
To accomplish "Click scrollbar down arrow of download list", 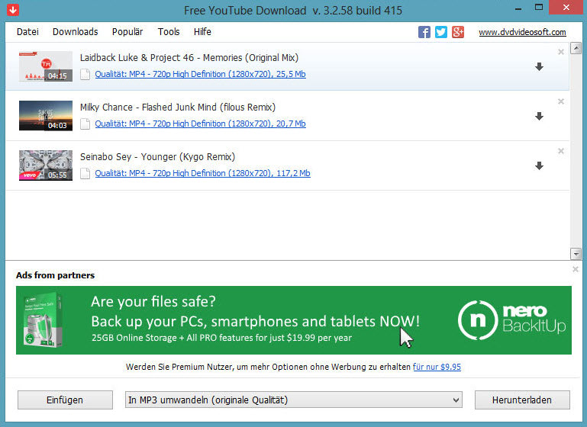I will 576,254.
